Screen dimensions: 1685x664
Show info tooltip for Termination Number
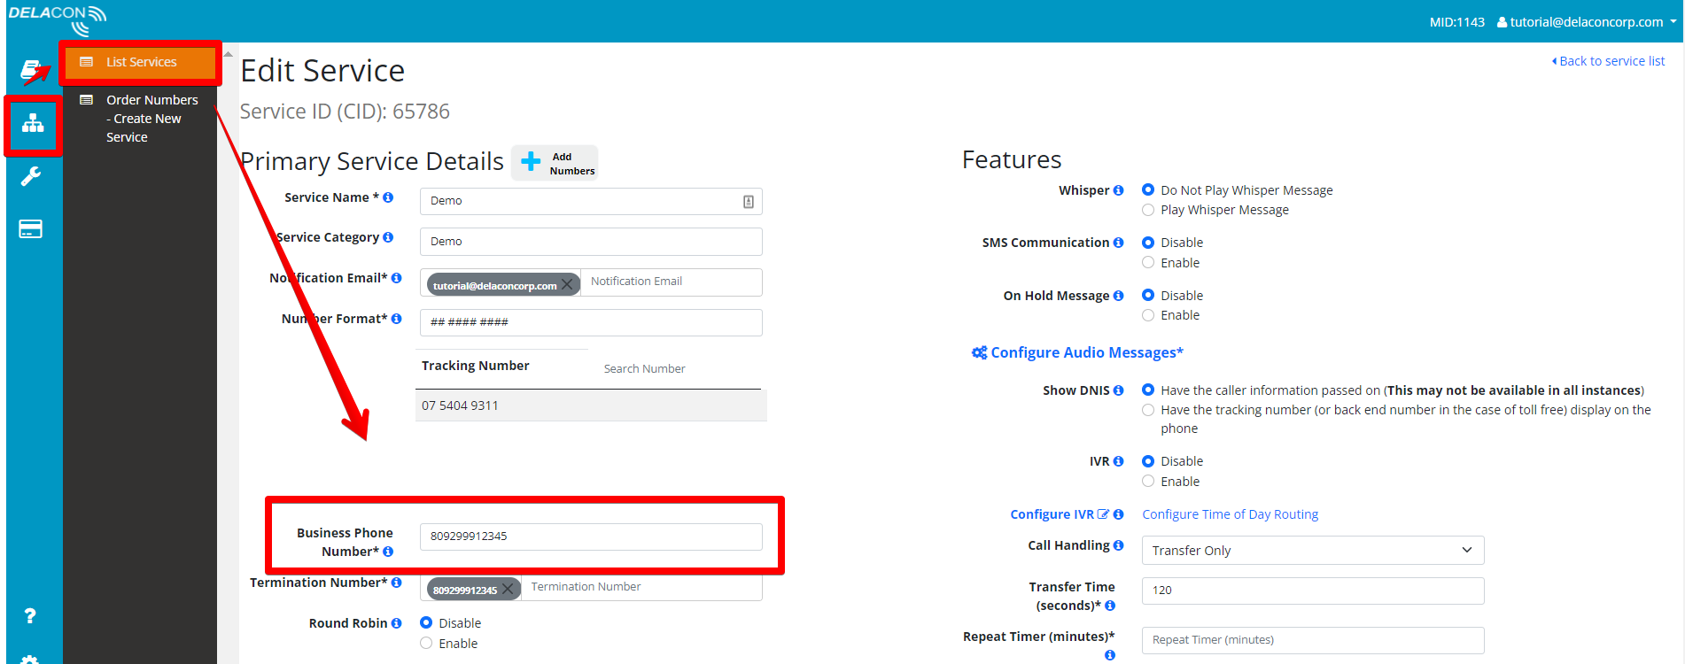coord(396,583)
